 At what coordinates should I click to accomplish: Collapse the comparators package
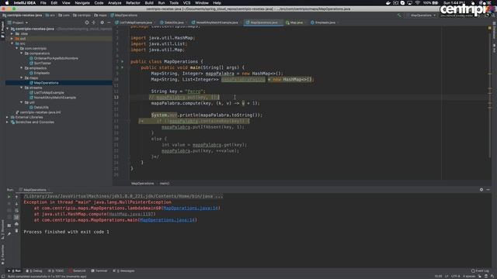coord(22,53)
